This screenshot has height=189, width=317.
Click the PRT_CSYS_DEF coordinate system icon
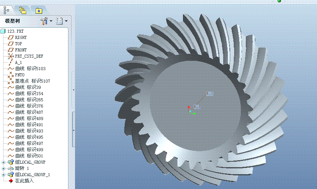[11, 56]
